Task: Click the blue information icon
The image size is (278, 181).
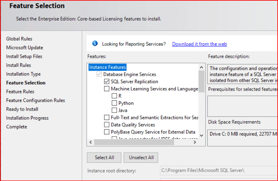Action: point(95,43)
